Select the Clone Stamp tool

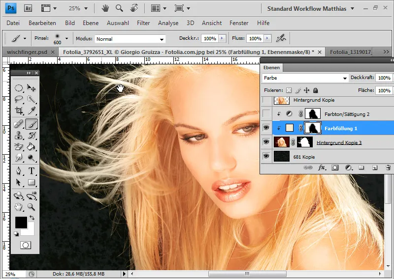(19, 136)
